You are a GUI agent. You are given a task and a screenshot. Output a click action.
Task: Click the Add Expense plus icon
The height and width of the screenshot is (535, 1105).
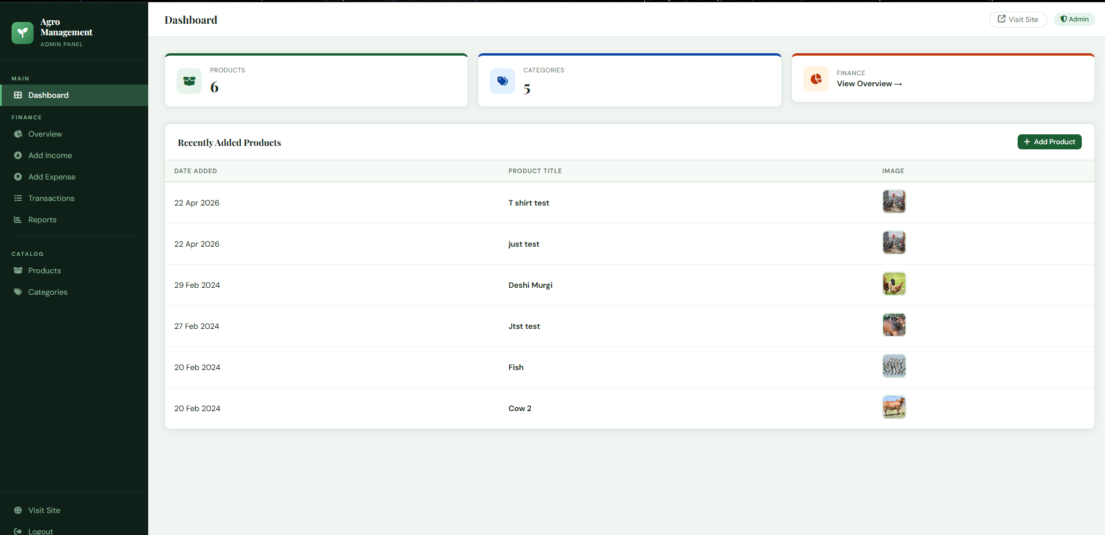click(x=18, y=177)
